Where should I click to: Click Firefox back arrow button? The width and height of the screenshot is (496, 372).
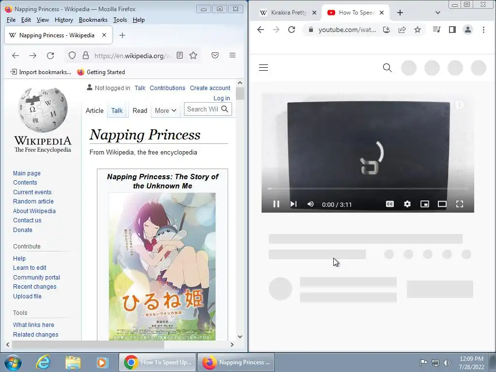15,56
